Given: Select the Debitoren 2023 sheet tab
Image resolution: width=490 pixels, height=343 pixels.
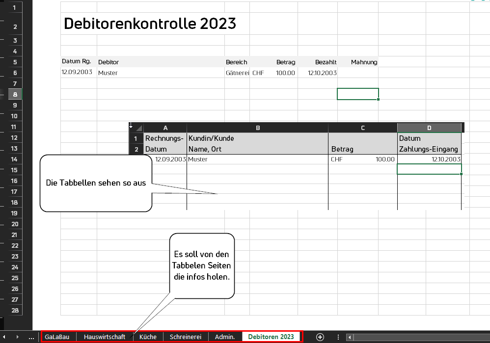Looking at the screenshot, I should click(271, 337).
